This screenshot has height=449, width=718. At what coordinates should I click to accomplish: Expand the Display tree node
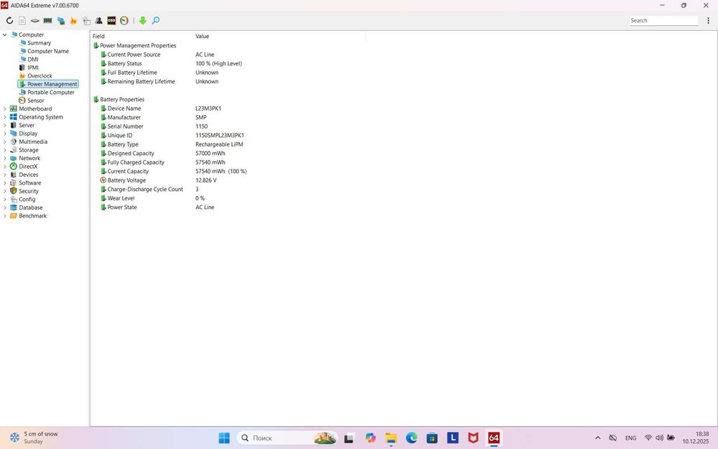pos(4,134)
